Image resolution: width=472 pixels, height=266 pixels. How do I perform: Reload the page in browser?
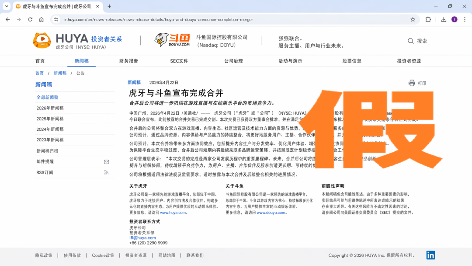(x=30, y=19)
